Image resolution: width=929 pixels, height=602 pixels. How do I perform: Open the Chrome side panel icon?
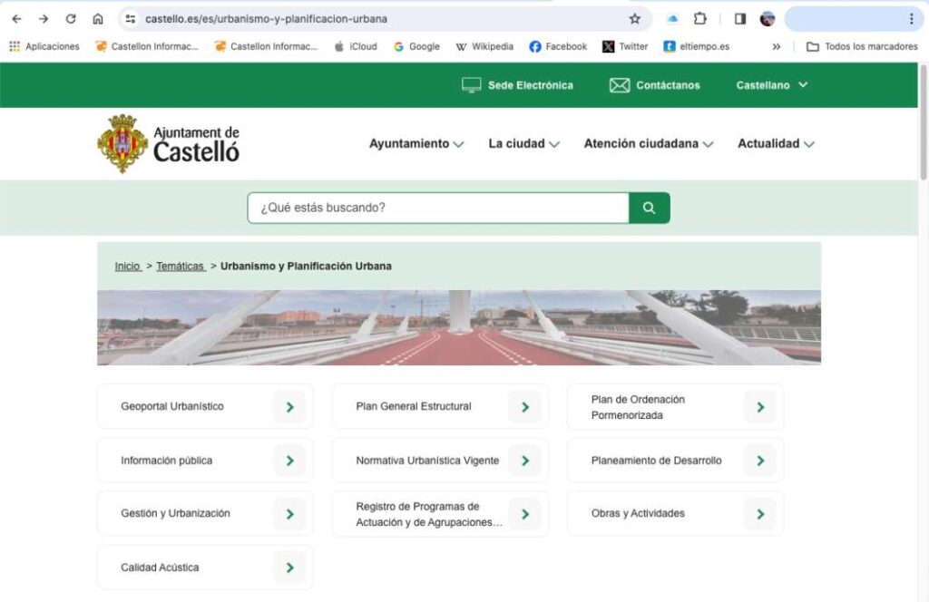tap(739, 19)
